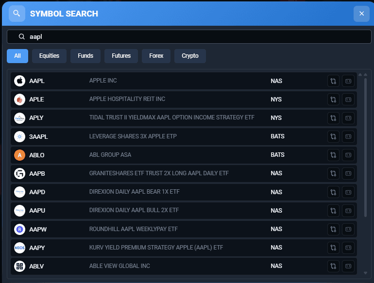Click the Apple logo beside AAPL
The image size is (374, 283).
pyautogui.click(x=19, y=81)
